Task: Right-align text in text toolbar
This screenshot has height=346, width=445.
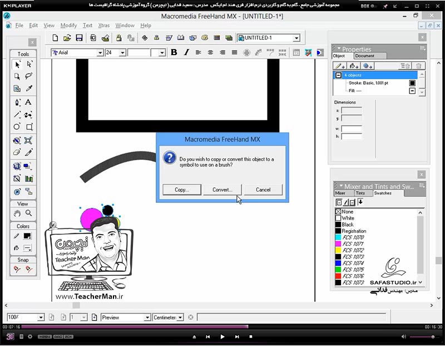Action: pos(222,52)
